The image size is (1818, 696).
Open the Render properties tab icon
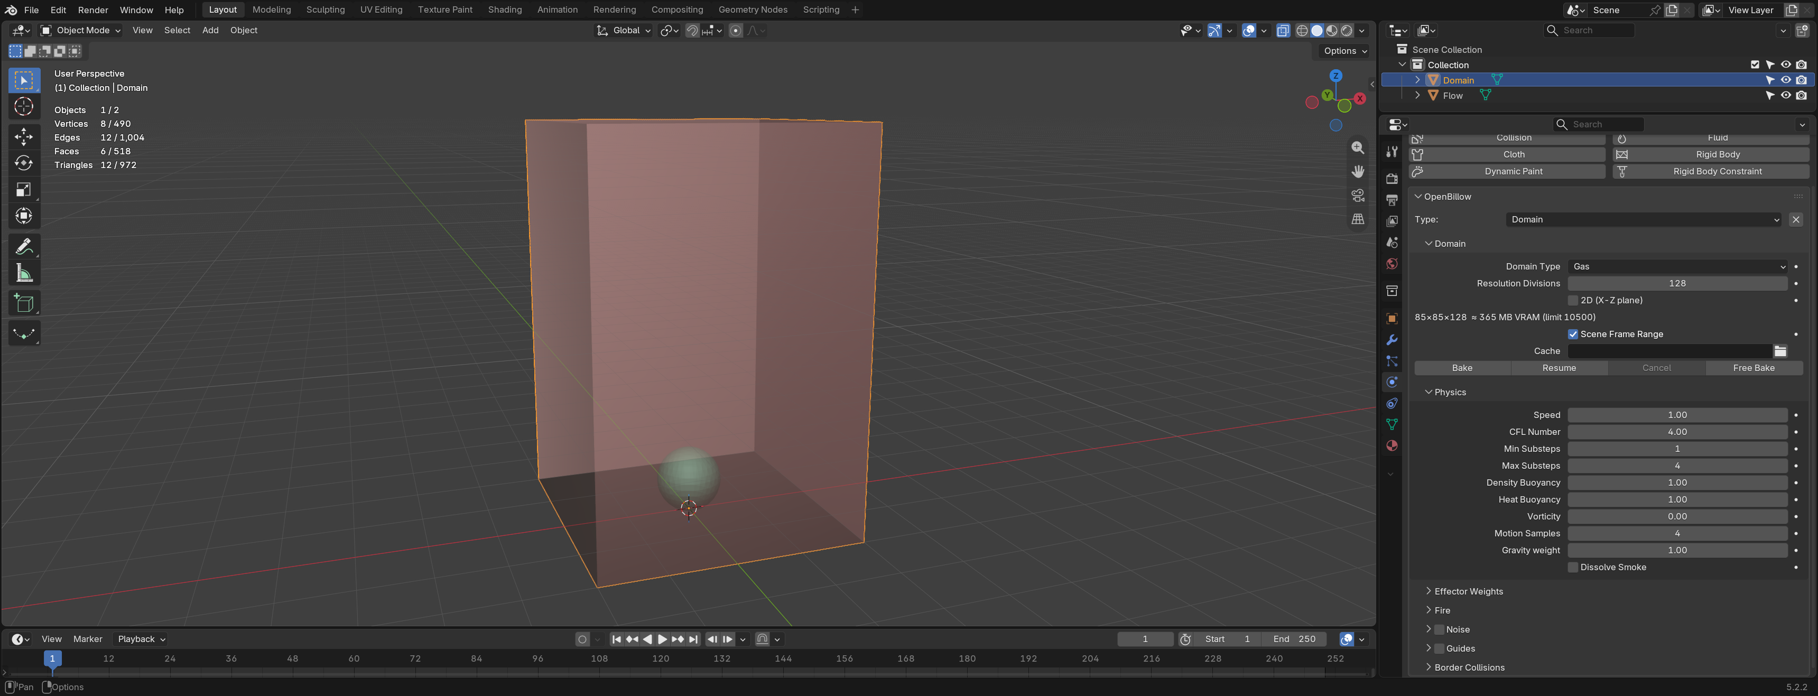tap(1392, 179)
